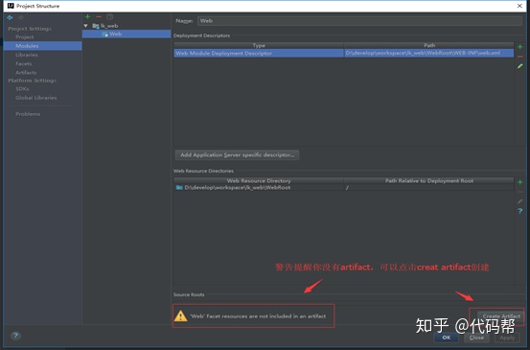Click the Apply button
Image resolution: width=530 pixels, height=350 pixels.
507,338
